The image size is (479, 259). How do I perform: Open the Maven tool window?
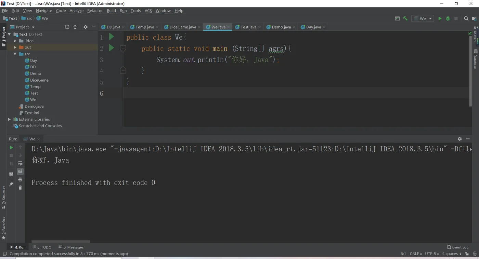pos(475,34)
